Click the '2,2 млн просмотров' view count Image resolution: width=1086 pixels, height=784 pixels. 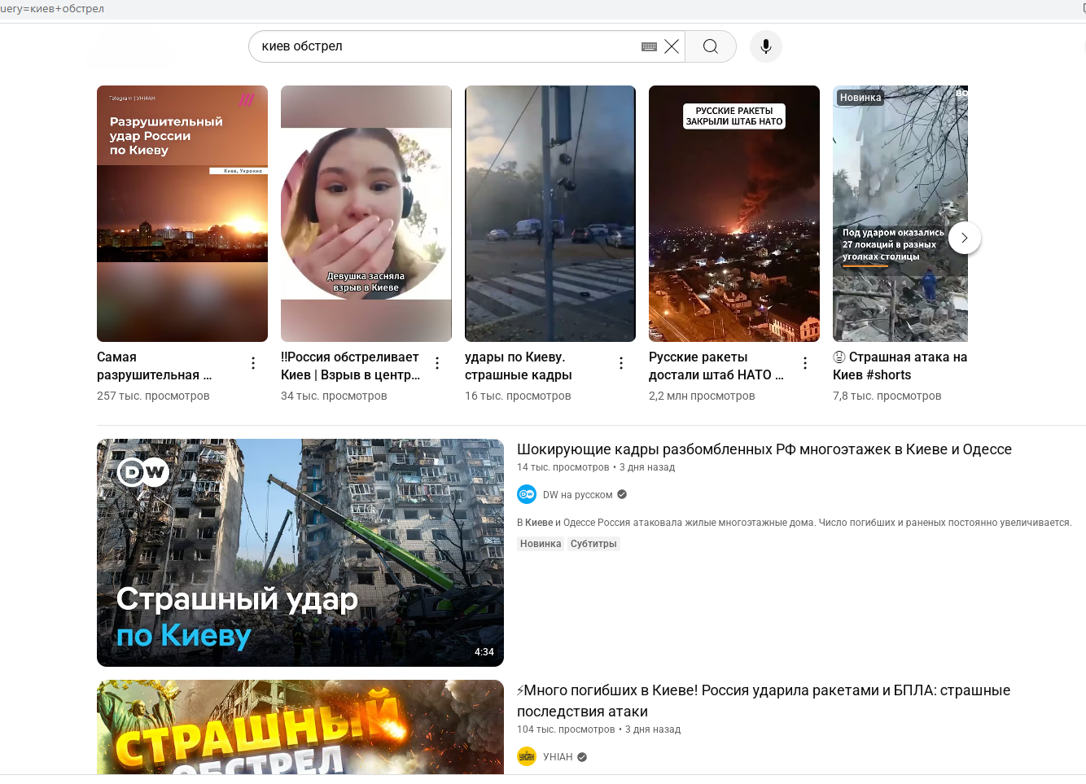tap(702, 396)
